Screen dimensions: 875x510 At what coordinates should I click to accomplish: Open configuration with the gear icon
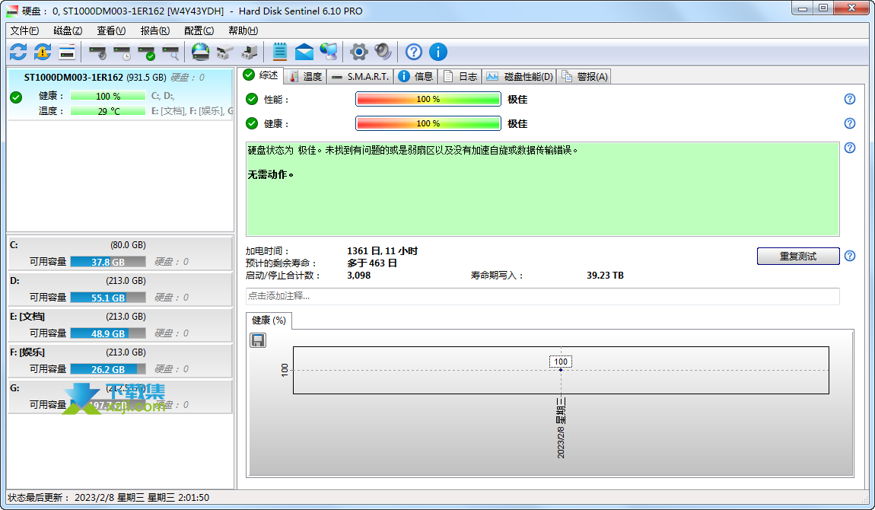[x=359, y=52]
